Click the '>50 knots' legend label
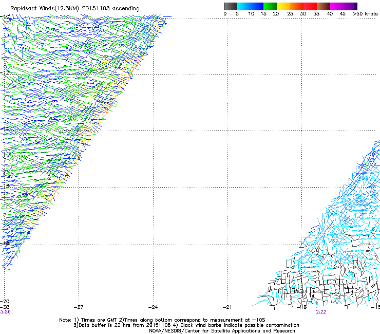The width and height of the screenshot is (380, 334). 365,14
